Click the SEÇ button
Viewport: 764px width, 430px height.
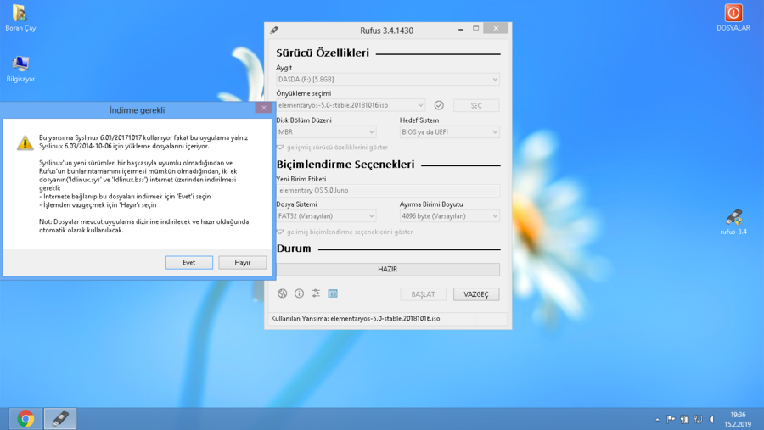pyautogui.click(x=476, y=106)
